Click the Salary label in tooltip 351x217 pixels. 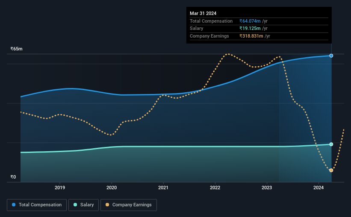(x=197, y=29)
